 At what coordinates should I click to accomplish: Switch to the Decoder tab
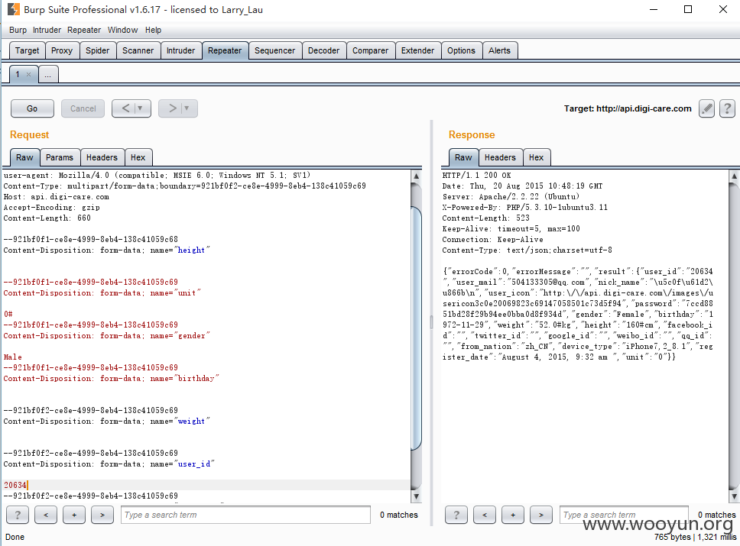tap(324, 50)
